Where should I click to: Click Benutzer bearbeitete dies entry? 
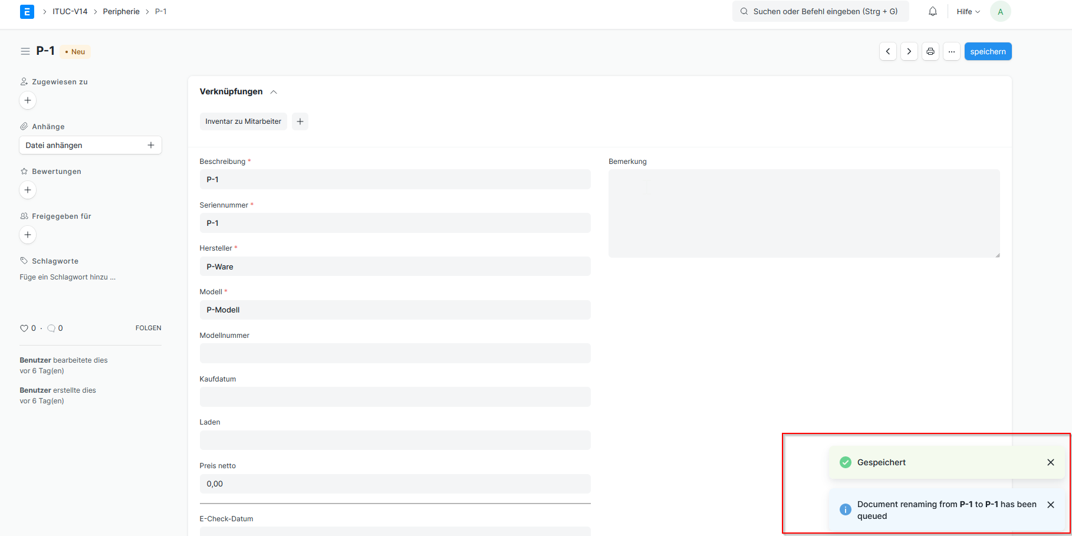point(64,366)
